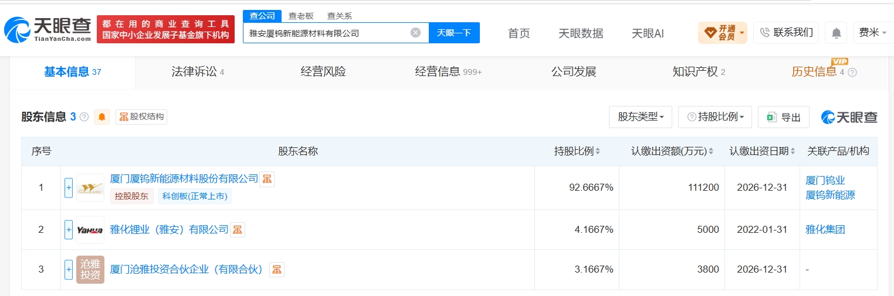Click the 天眼一下 search button
894x296 pixels.
point(454,33)
